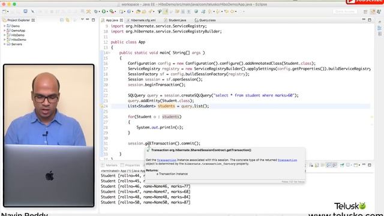This screenshot has width=384, height=216.
Task: Click the green Run button in toolbar
Action: (104, 11)
